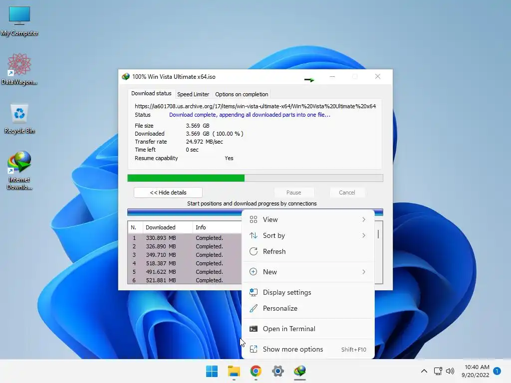Click the Cancel button
Viewport: 511px width, 383px height.
pos(347,192)
